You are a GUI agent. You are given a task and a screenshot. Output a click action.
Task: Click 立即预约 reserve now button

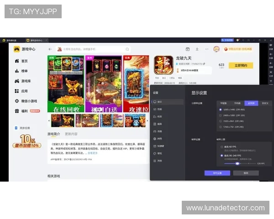click(x=241, y=66)
